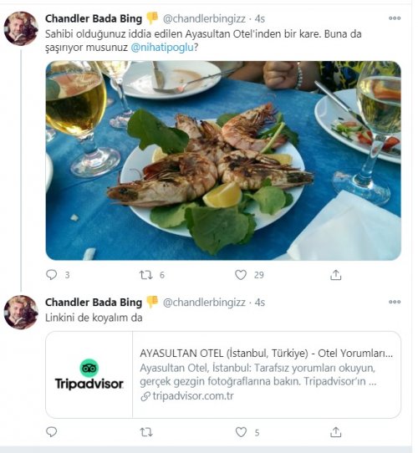Click the first tweet's profile avatar

click(x=21, y=28)
